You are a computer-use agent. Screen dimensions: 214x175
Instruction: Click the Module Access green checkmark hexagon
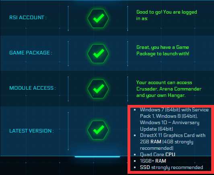[98, 89]
